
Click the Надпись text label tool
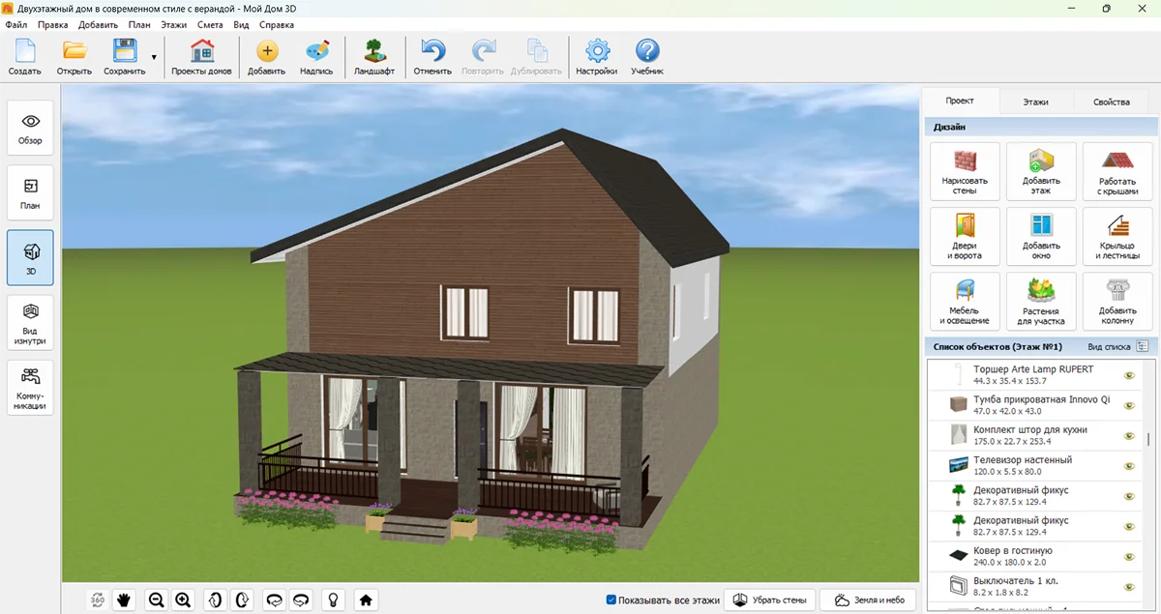click(316, 58)
